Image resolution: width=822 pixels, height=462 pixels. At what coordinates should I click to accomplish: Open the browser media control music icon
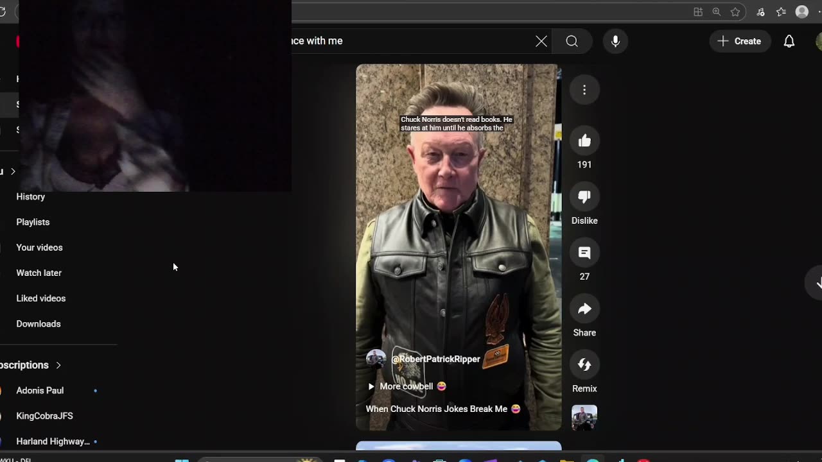coord(760,12)
